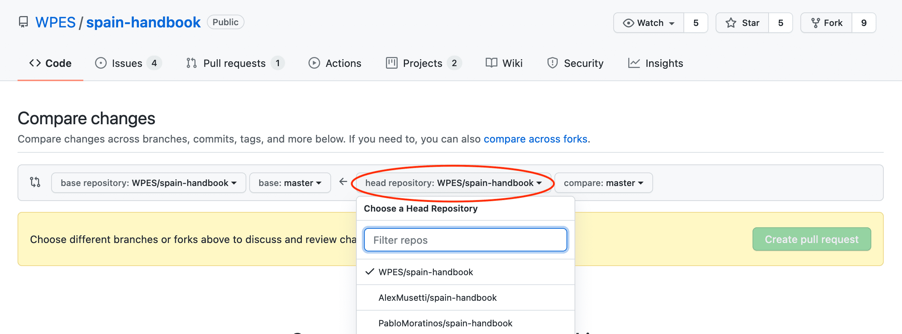The image size is (902, 334).
Task: Click the Watch button with eye icon
Action: coord(649,23)
